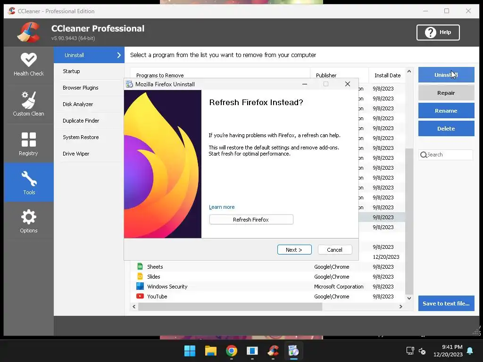Select the YouTube program row
Image resolution: width=483 pixels, height=362 pixels.
[267, 296]
